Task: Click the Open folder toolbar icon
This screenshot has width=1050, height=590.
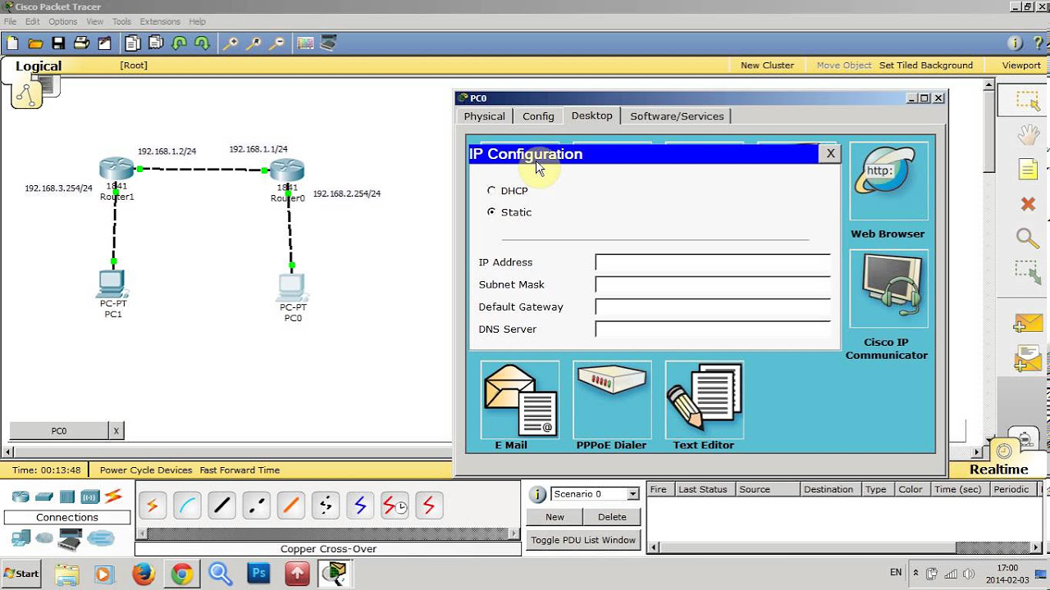Action: 35,43
